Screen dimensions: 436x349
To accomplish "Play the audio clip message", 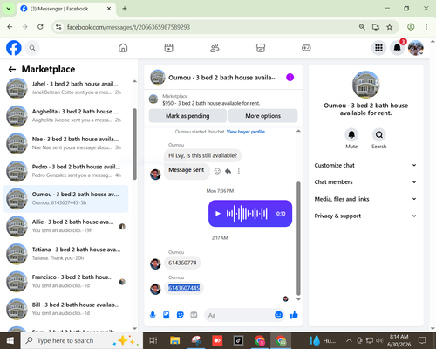I will coord(218,214).
